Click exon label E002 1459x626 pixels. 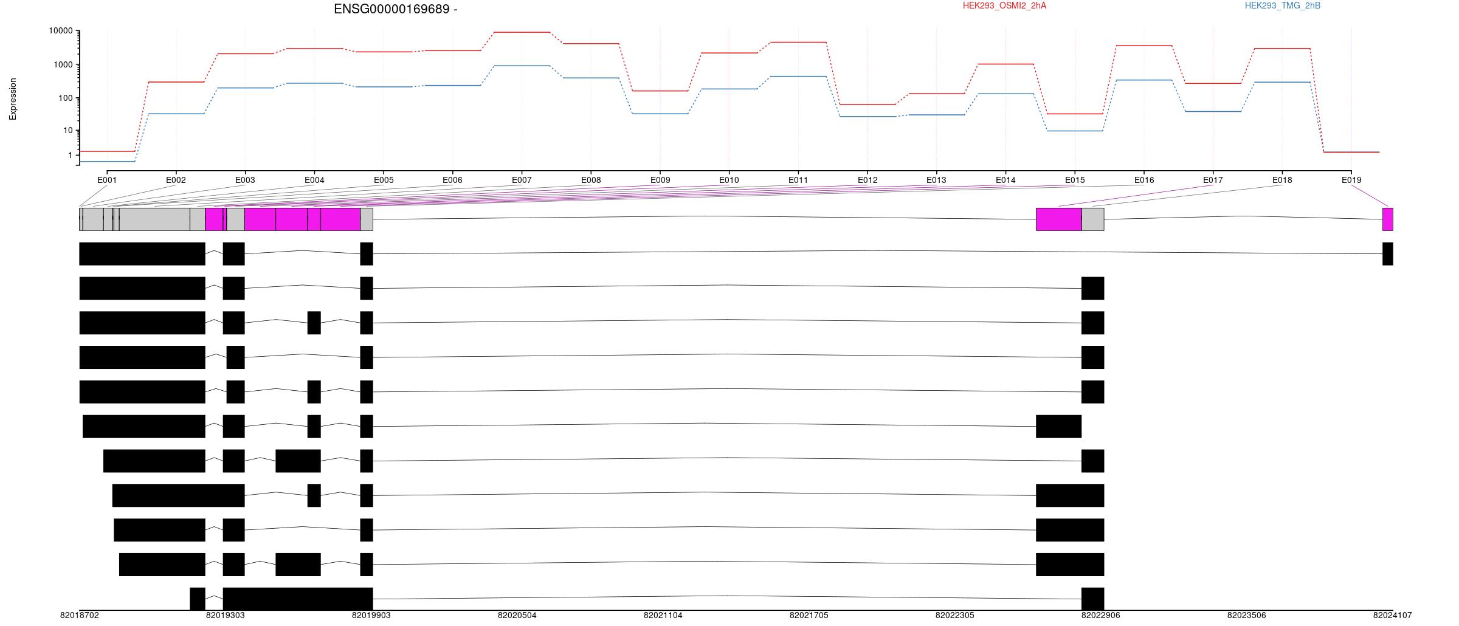click(176, 180)
